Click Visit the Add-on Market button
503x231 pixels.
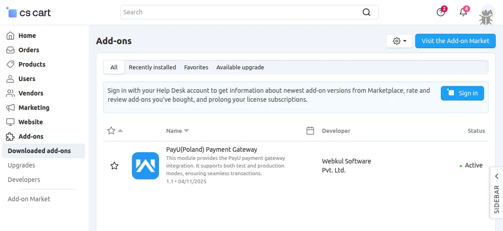point(455,41)
